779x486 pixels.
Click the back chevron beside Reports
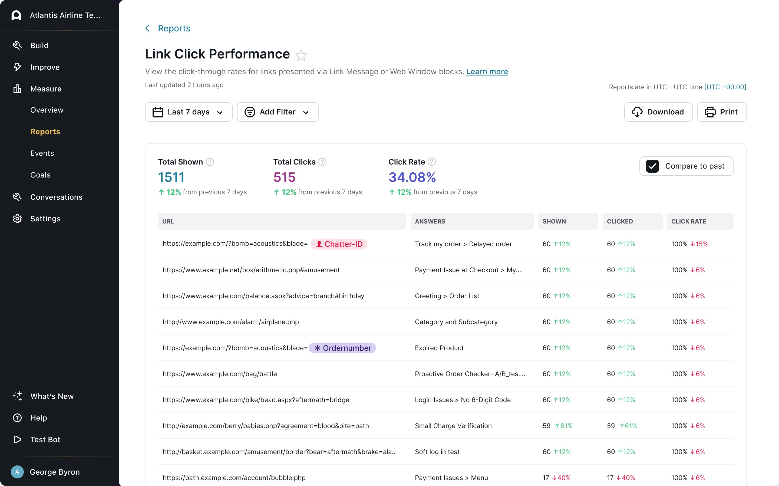pyautogui.click(x=147, y=28)
